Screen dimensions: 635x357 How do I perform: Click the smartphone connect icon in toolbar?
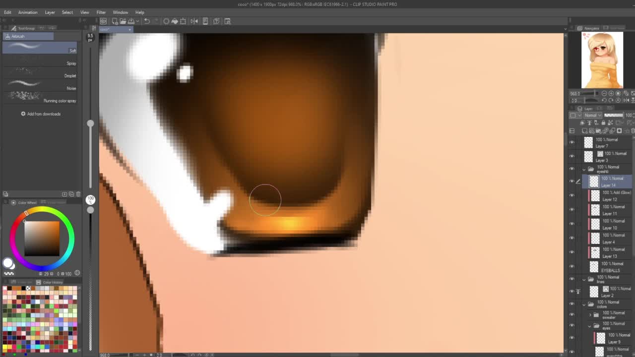(x=205, y=21)
